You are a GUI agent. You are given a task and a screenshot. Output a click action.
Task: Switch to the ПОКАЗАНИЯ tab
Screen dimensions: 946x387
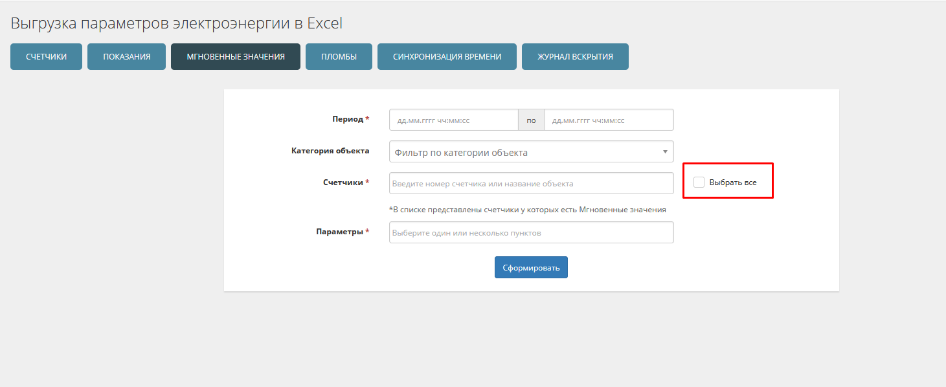tap(126, 56)
